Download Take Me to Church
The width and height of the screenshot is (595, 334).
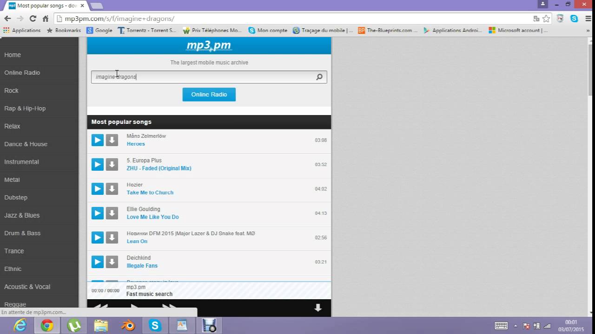pyautogui.click(x=112, y=188)
